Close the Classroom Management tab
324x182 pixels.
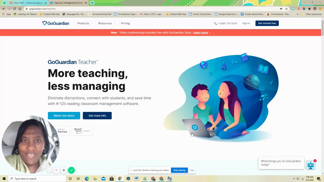[86, 3]
